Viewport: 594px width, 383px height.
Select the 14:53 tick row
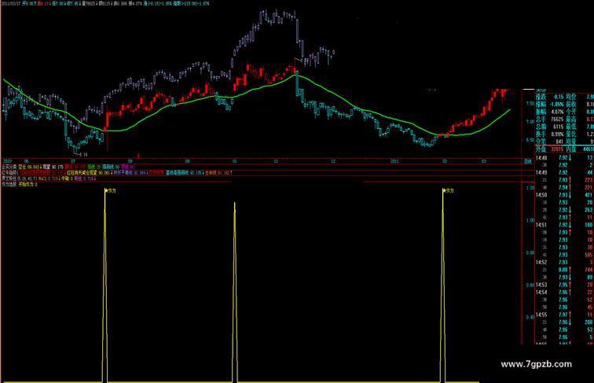click(564, 285)
